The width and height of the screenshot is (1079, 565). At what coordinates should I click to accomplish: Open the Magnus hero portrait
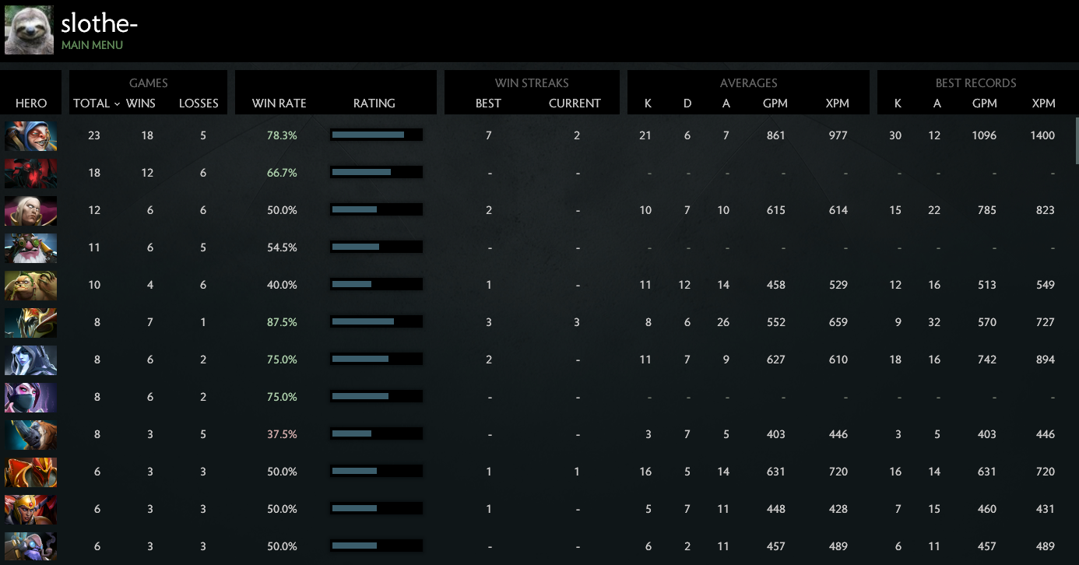click(x=31, y=434)
